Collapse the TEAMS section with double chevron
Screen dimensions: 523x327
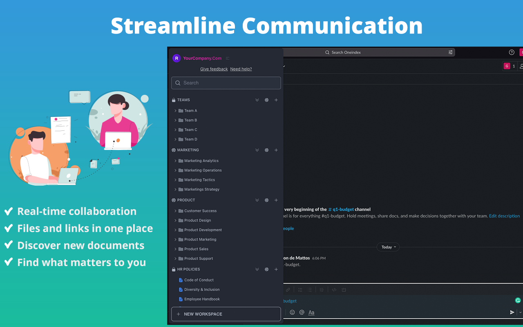pyautogui.click(x=257, y=100)
